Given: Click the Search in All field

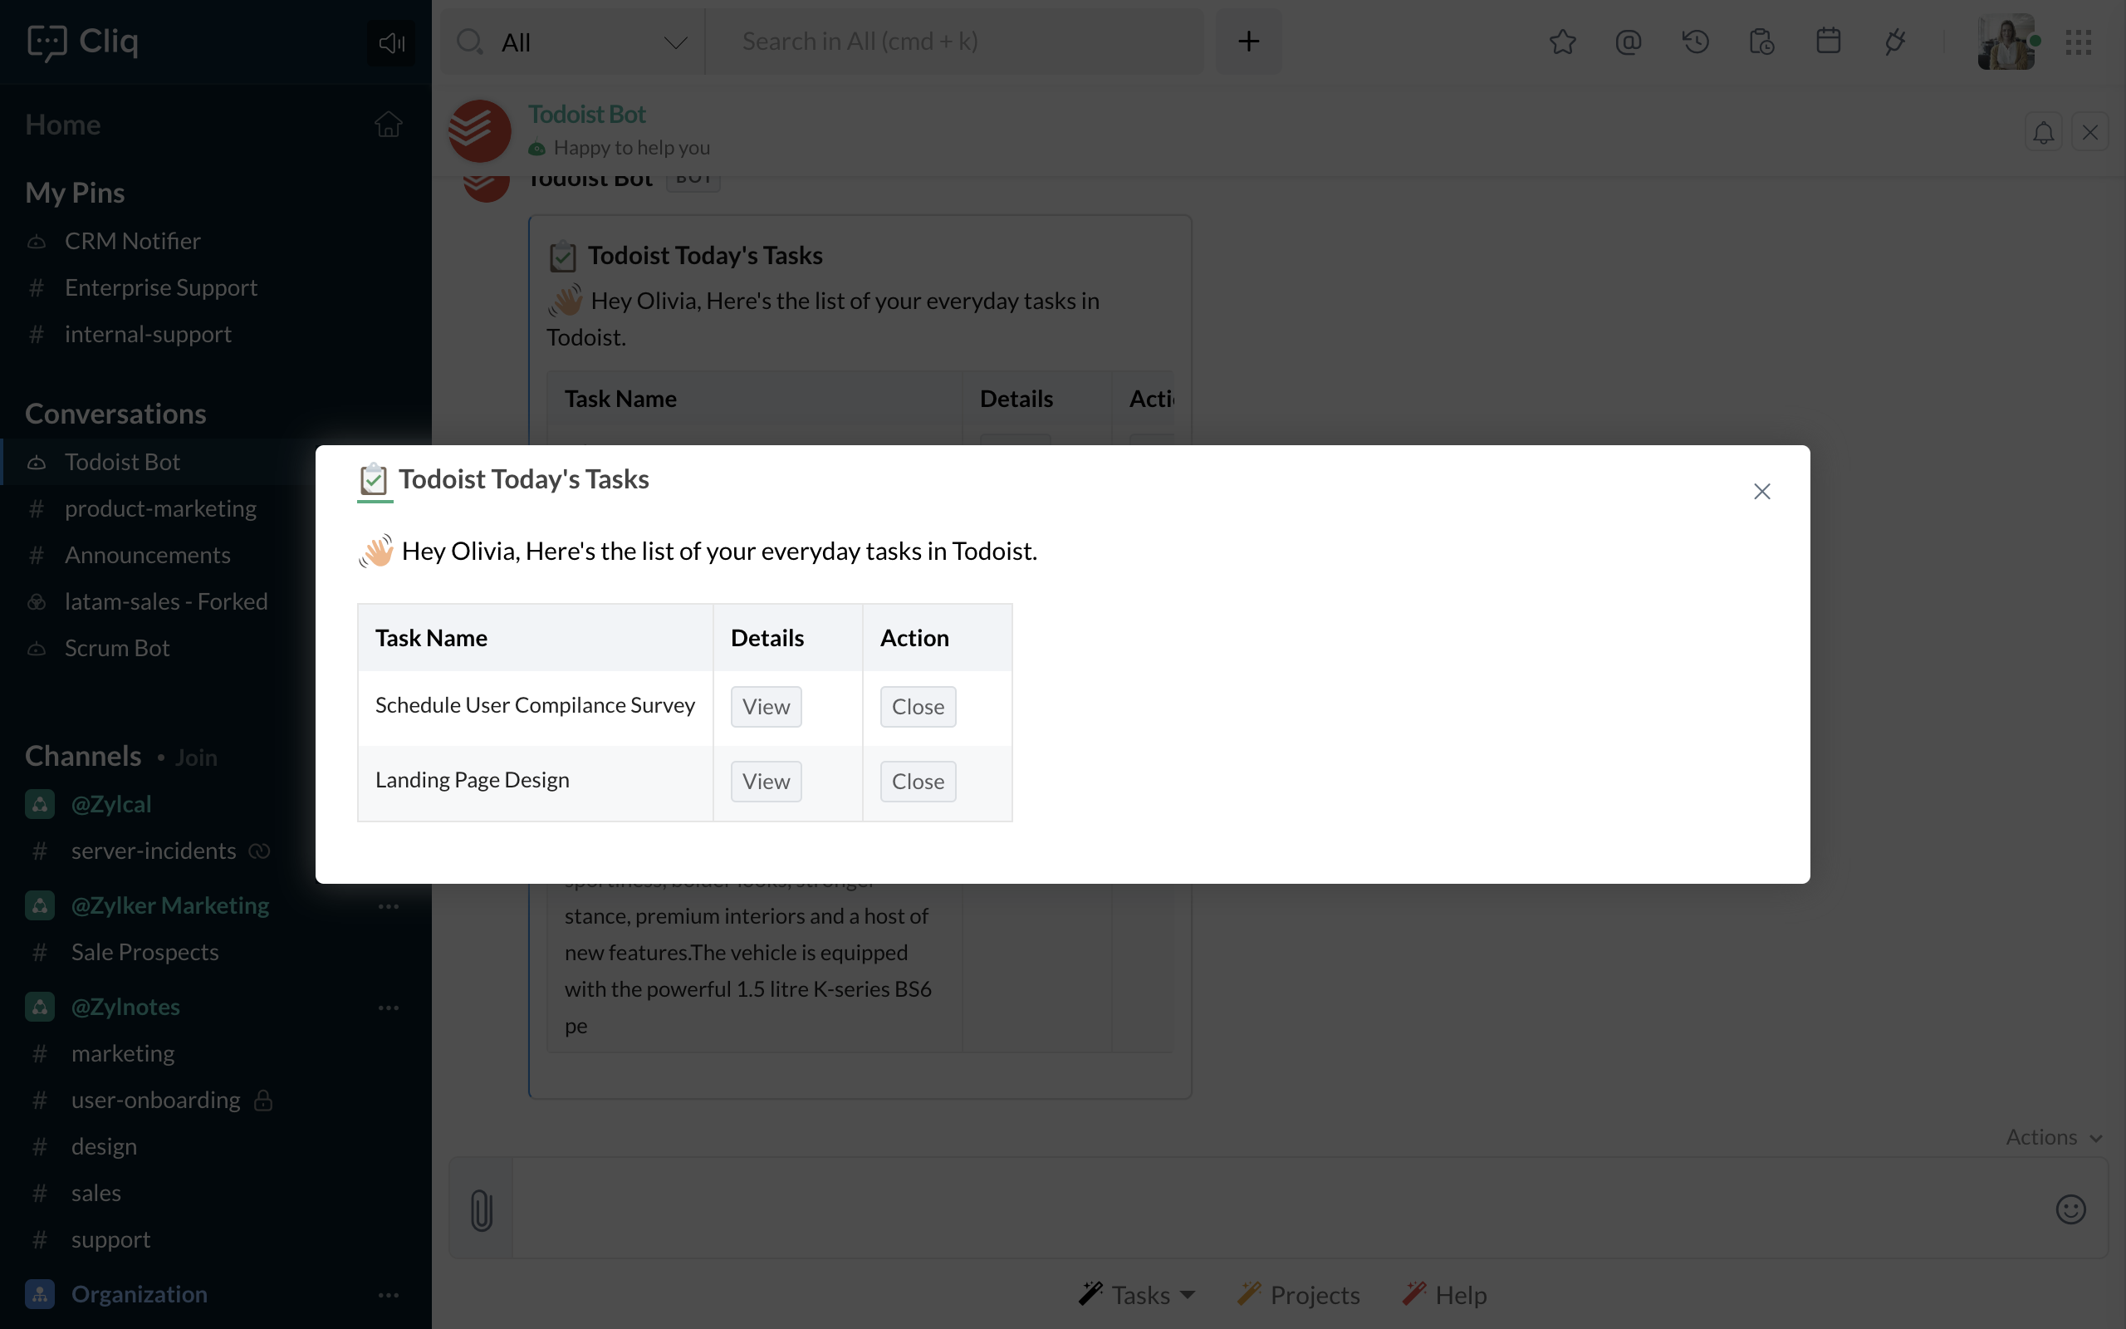Looking at the screenshot, I should coord(953,42).
